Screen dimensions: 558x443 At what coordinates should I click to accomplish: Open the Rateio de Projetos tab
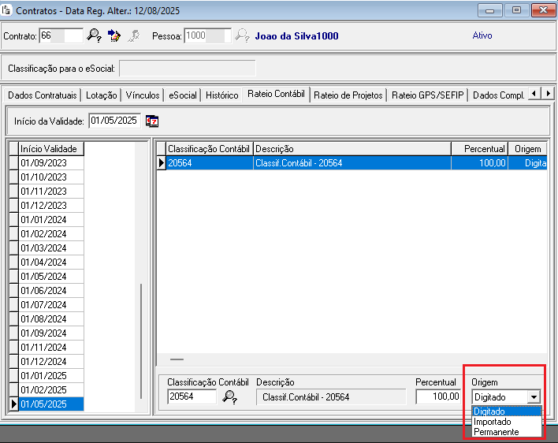point(348,95)
